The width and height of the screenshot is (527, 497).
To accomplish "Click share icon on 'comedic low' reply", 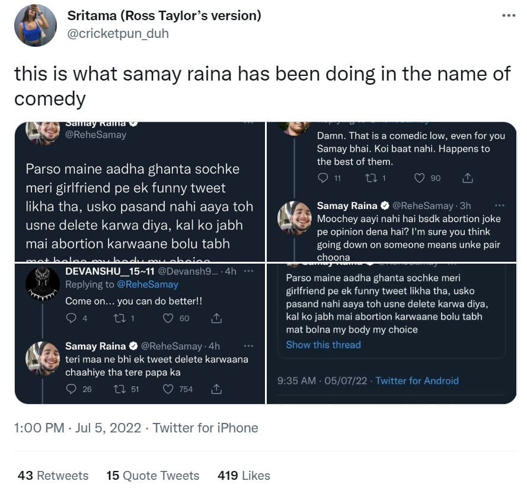I will coord(467,178).
